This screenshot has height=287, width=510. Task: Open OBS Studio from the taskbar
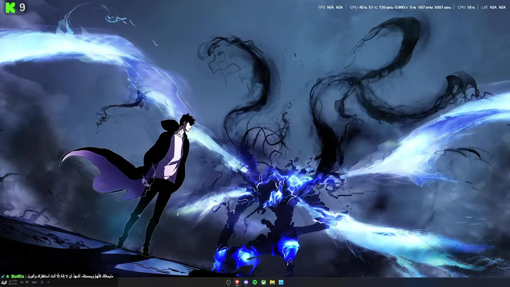(228, 282)
